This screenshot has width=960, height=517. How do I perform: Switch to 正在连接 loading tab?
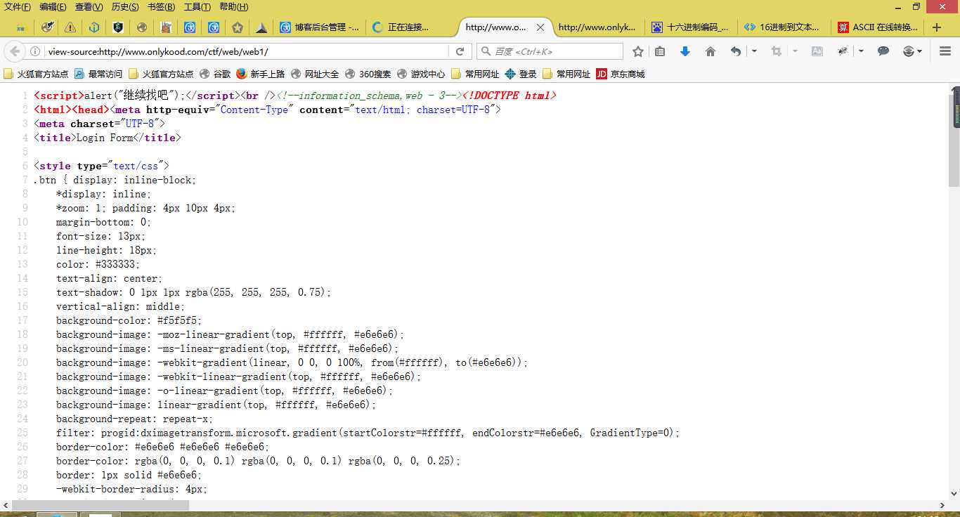point(411,27)
